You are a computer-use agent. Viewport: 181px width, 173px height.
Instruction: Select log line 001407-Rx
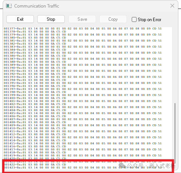click(83, 119)
